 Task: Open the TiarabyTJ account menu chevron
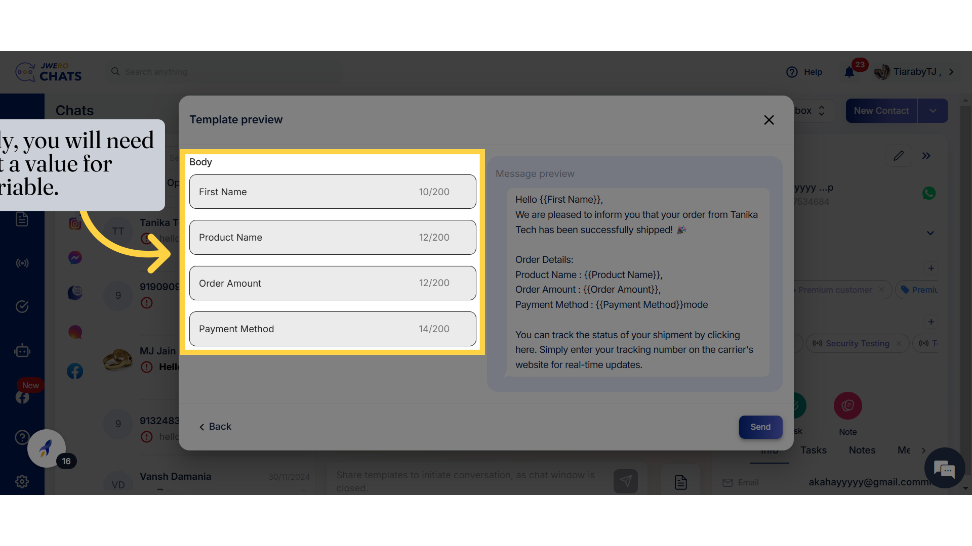point(951,72)
